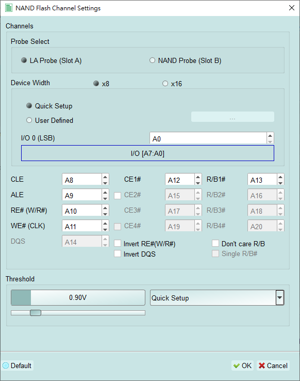
Task: Click the CLE A8 input field
Action: (82, 180)
